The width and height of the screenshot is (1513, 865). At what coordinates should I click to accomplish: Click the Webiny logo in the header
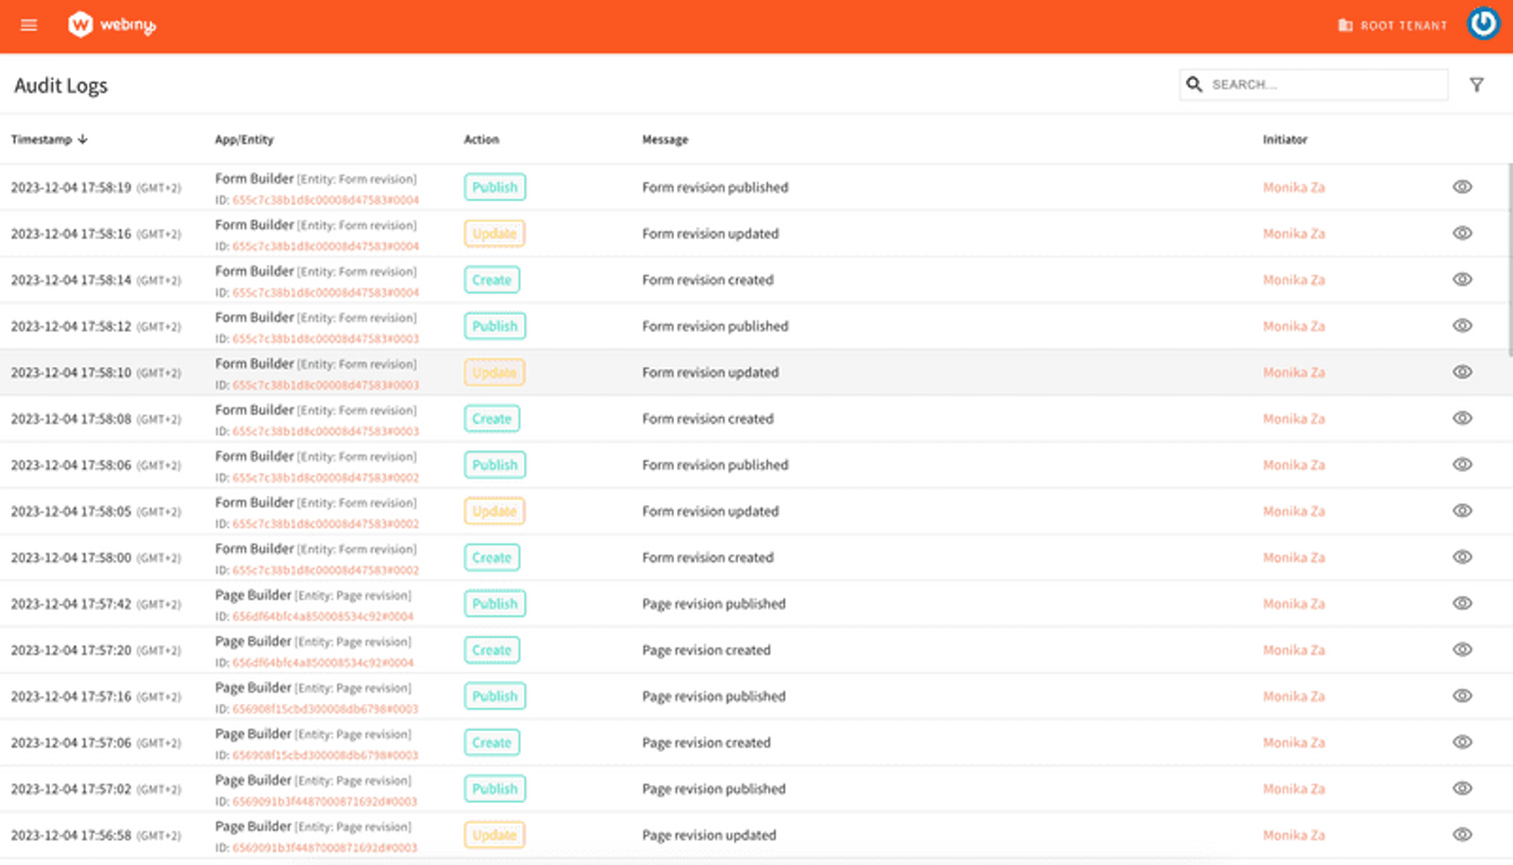112,24
